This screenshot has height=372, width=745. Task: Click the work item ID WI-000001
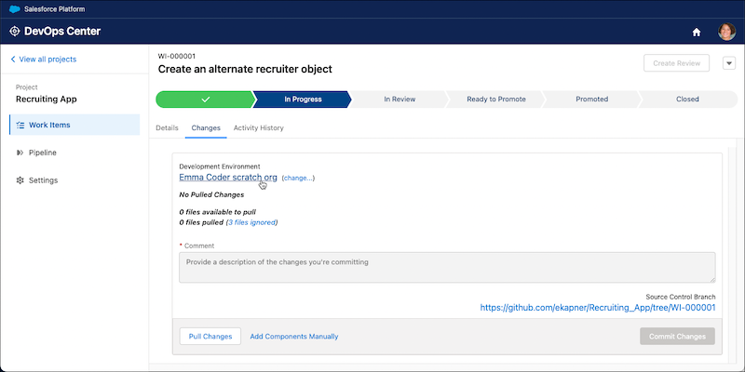177,57
